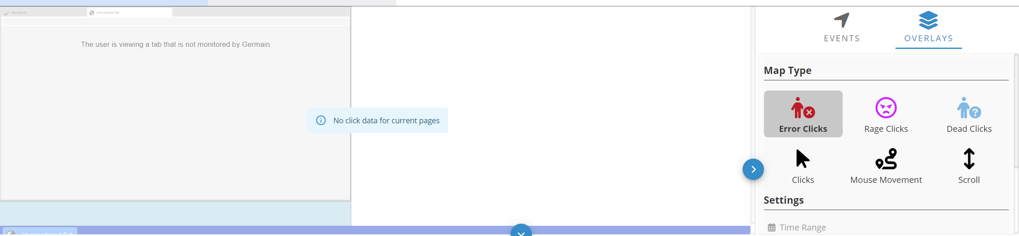
Task: Collapse the bottom timeline with down chevron
Action: (521, 231)
